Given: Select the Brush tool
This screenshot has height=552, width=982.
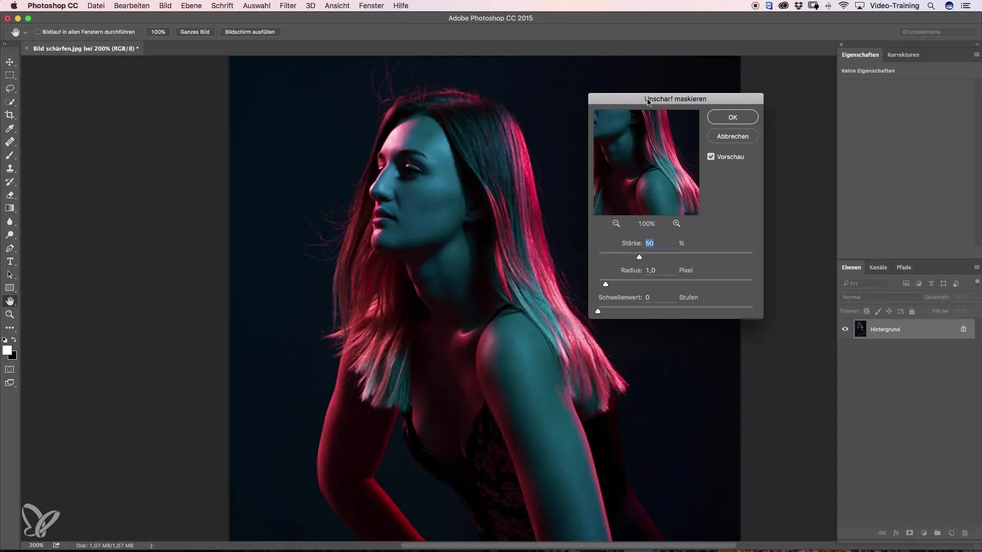Looking at the screenshot, I should pyautogui.click(x=10, y=155).
